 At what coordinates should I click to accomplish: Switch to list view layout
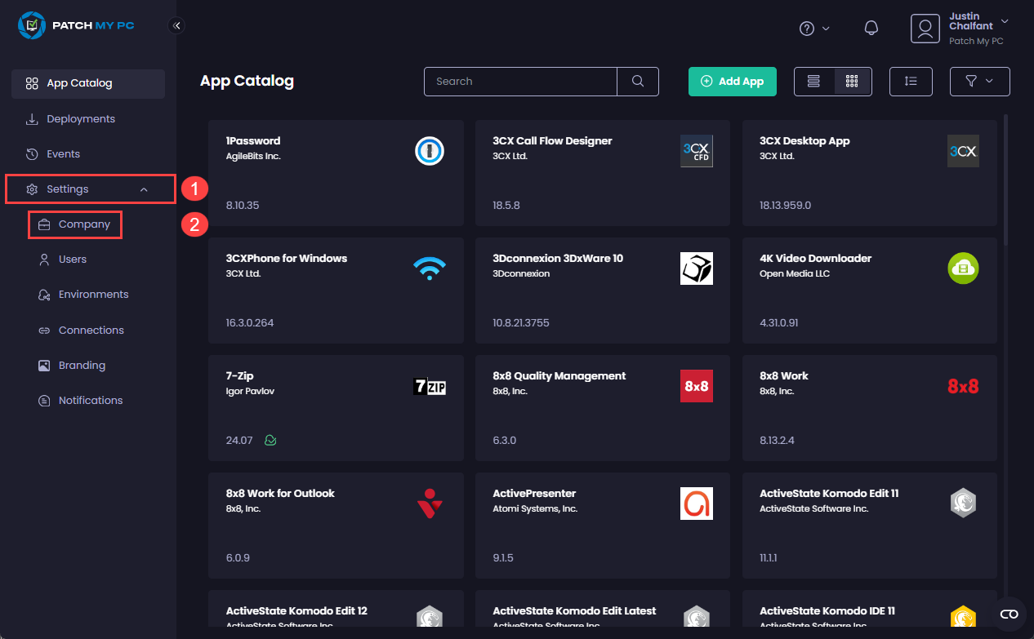(x=813, y=81)
